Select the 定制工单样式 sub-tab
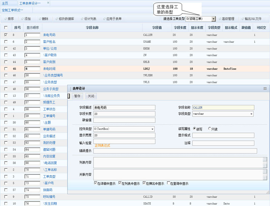 click(12, 10)
